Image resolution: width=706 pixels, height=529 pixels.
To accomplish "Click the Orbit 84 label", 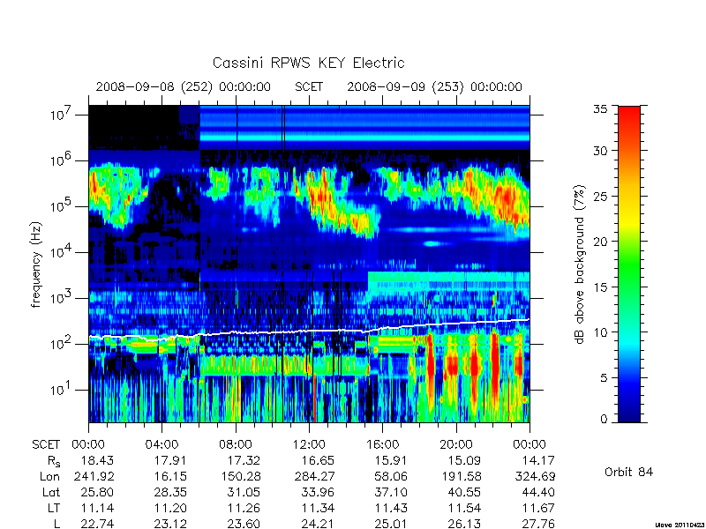I will [x=628, y=472].
